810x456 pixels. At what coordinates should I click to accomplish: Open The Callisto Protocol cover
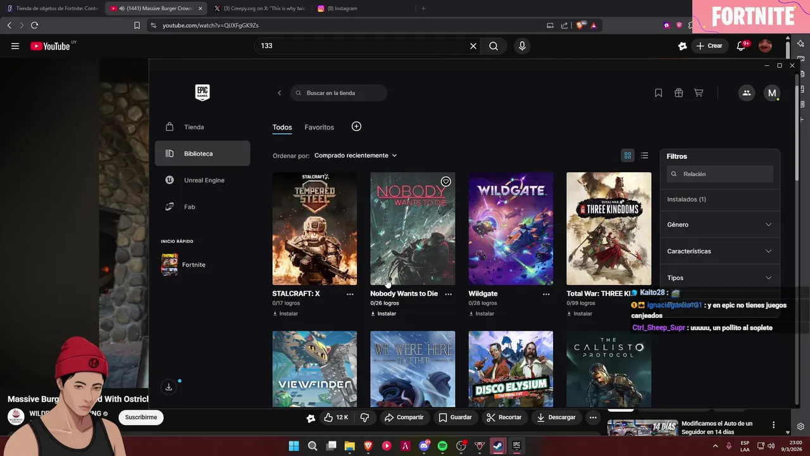coord(609,369)
